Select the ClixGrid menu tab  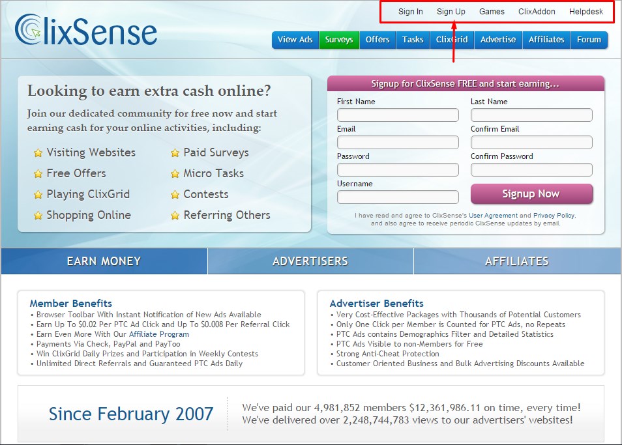tap(452, 40)
